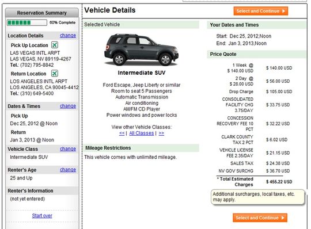The image size is (311, 229).
Task: Click the Intermediate SUV vehicle photo
Action: tap(141, 49)
